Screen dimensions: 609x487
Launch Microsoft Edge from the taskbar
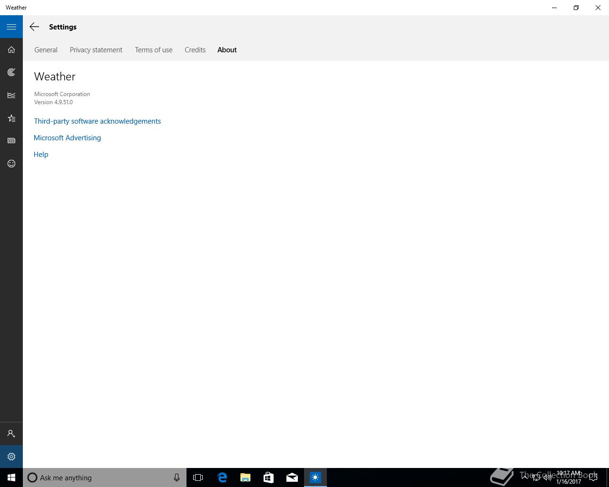coord(222,477)
